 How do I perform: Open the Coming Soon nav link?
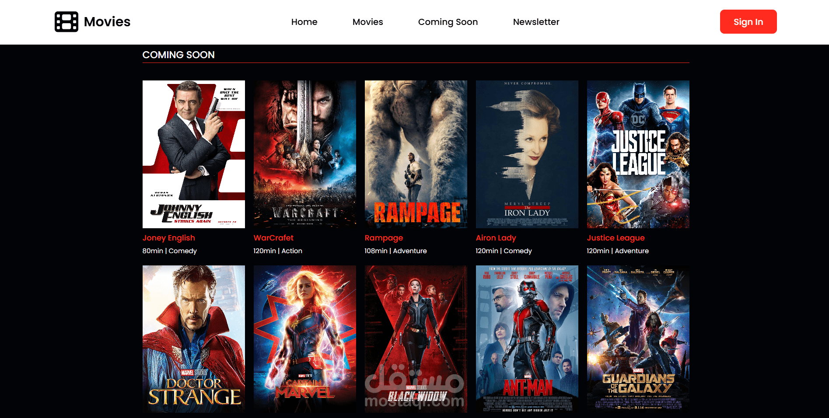[x=448, y=22]
